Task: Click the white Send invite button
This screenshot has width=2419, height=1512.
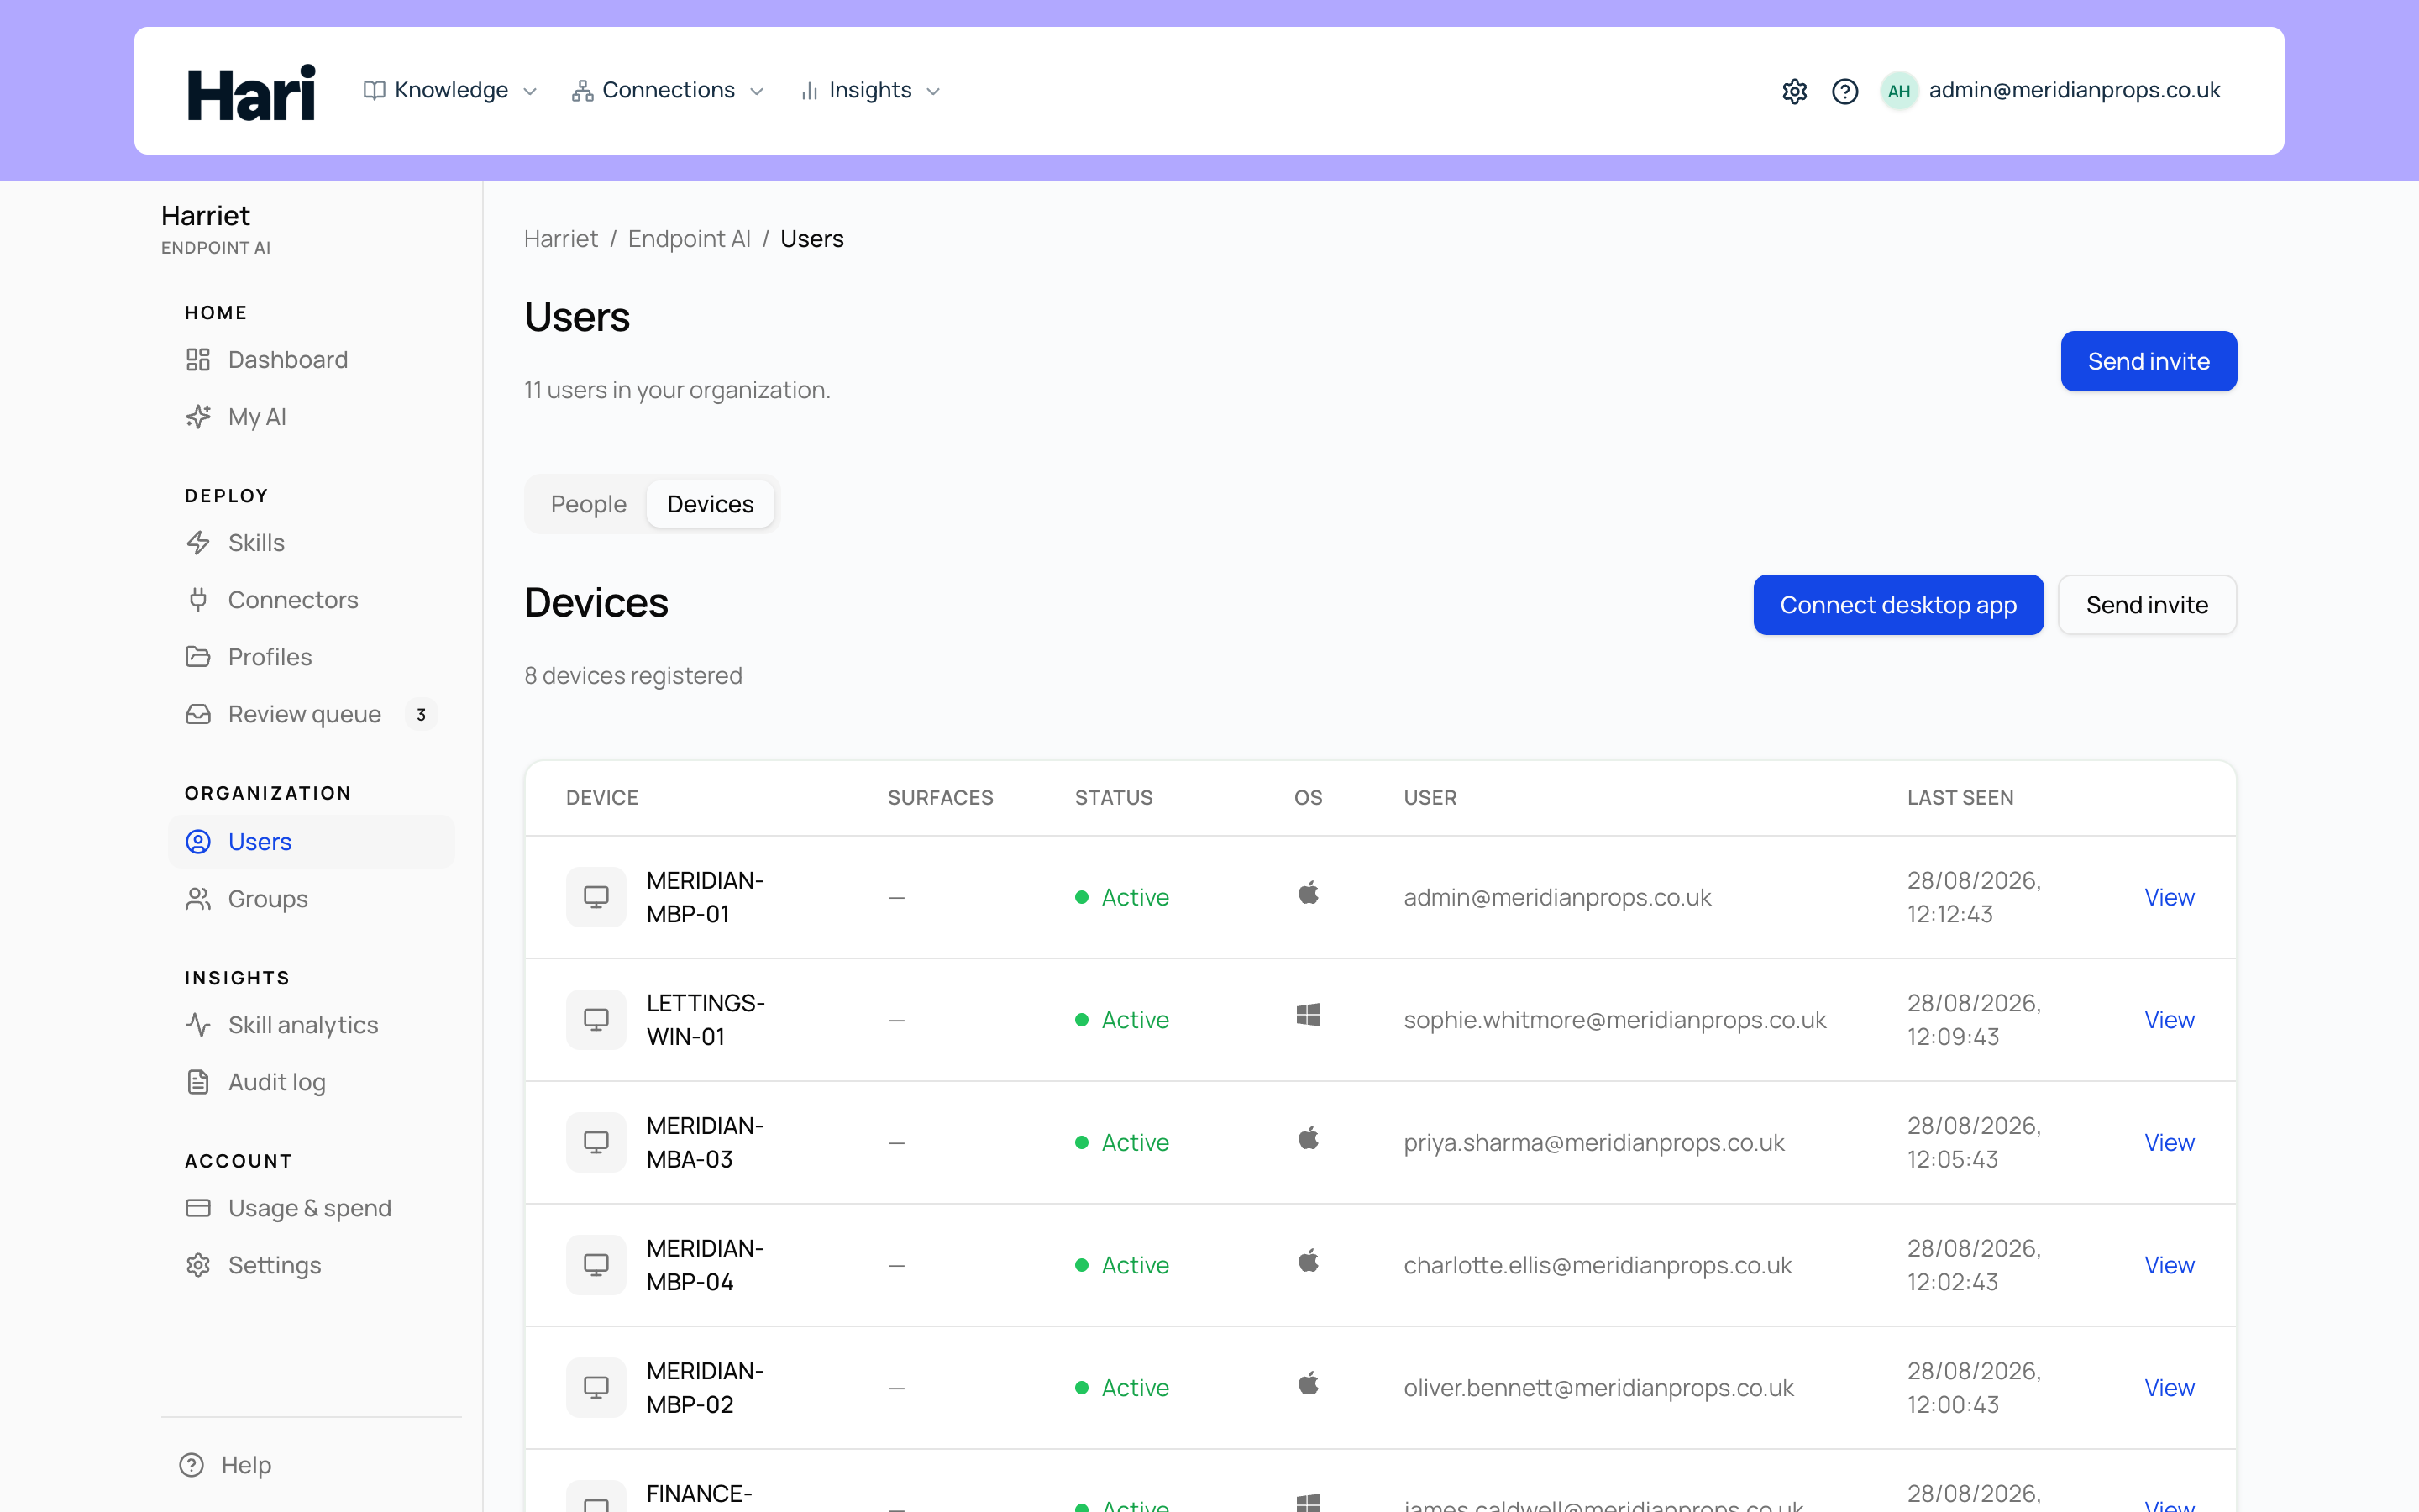Action: point(2147,605)
